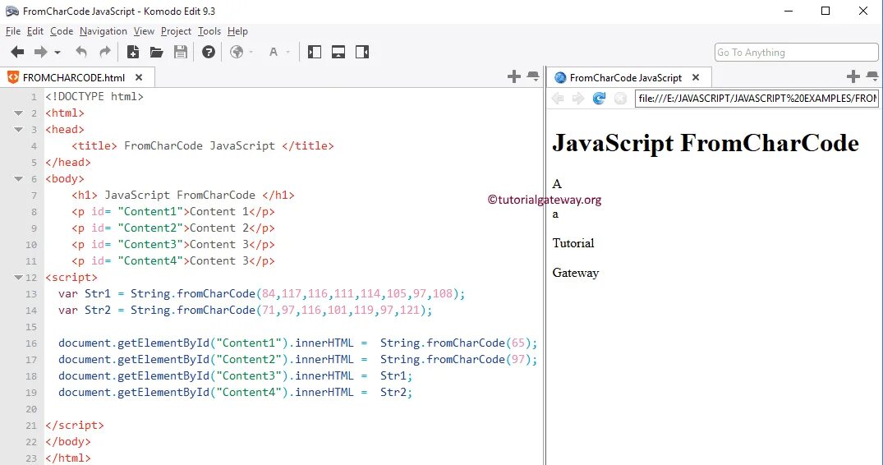Go forward with the toolbar Forward arrow
This screenshot has width=883, height=465.
(40, 53)
